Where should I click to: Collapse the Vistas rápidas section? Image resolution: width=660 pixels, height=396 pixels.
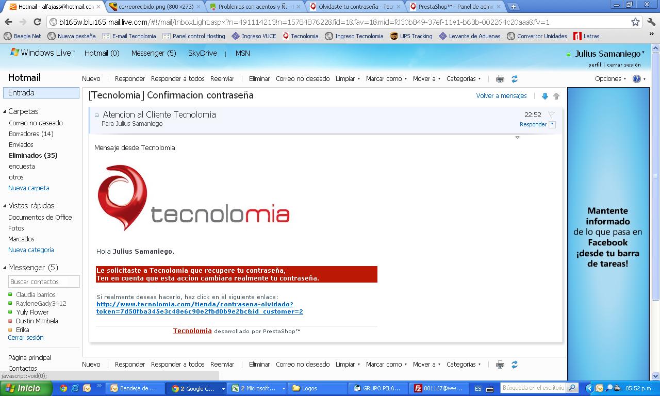tap(5, 206)
